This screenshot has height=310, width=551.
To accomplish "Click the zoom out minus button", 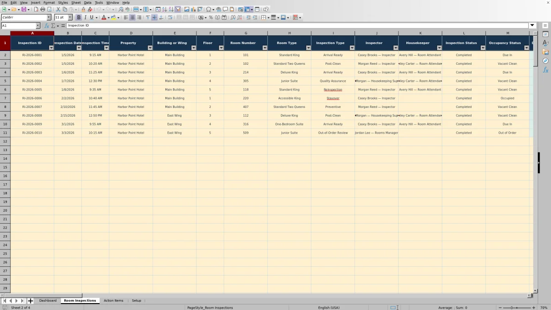I will [x=500, y=308].
